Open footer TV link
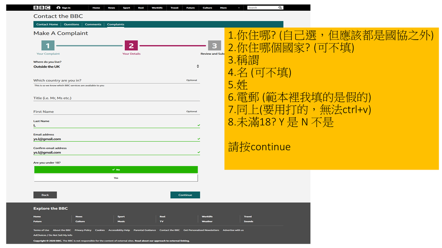442x248 pixels. pyautogui.click(x=161, y=221)
